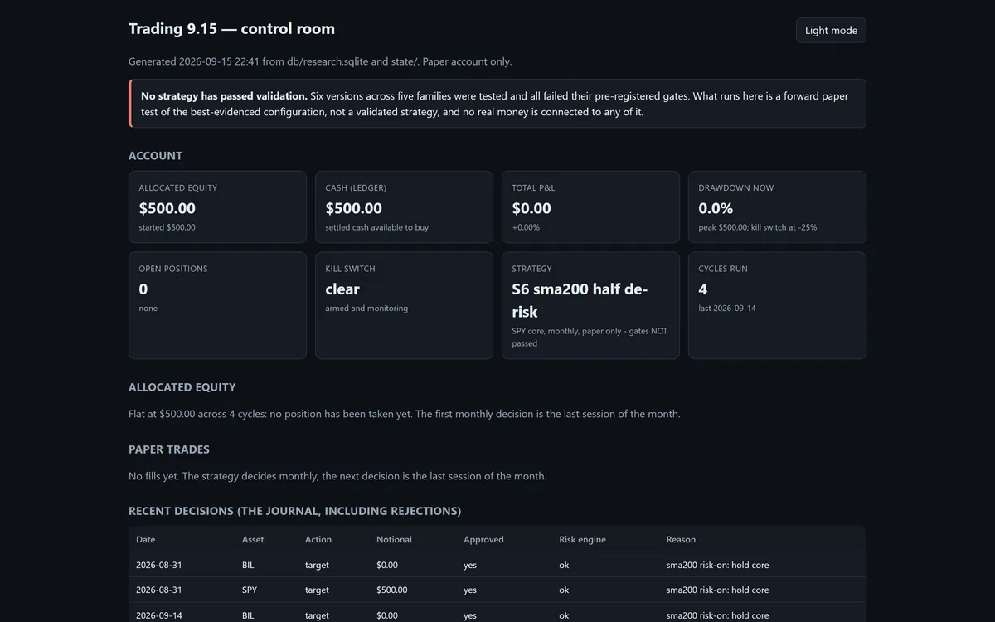995x622 pixels.
Task: Click the Reason cell in the SPY row
Action: tap(717, 590)
